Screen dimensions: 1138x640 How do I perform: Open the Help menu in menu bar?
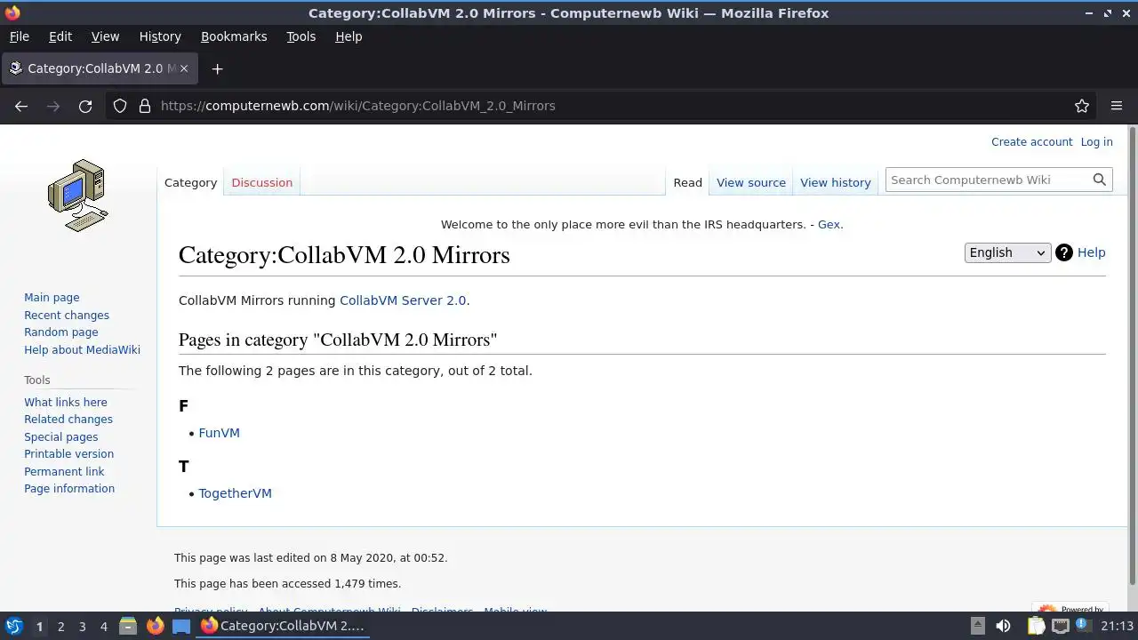point(349,36)
